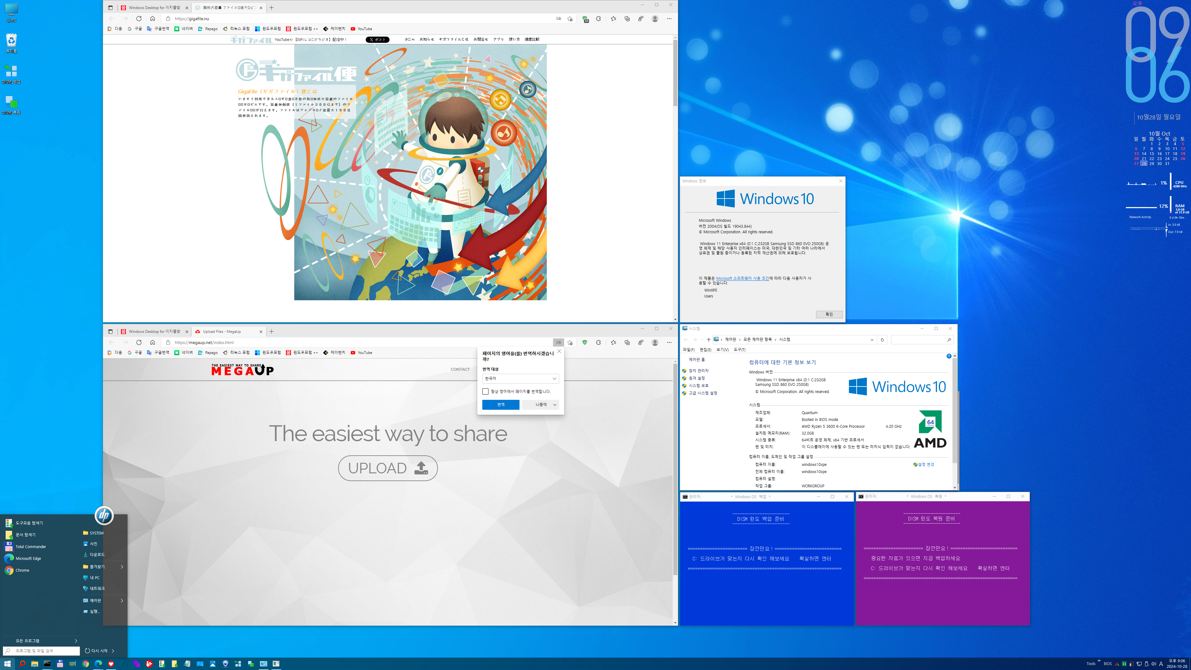
Task: Open 파일(F) menu in 시스템 window
Action: coord(689,350)
